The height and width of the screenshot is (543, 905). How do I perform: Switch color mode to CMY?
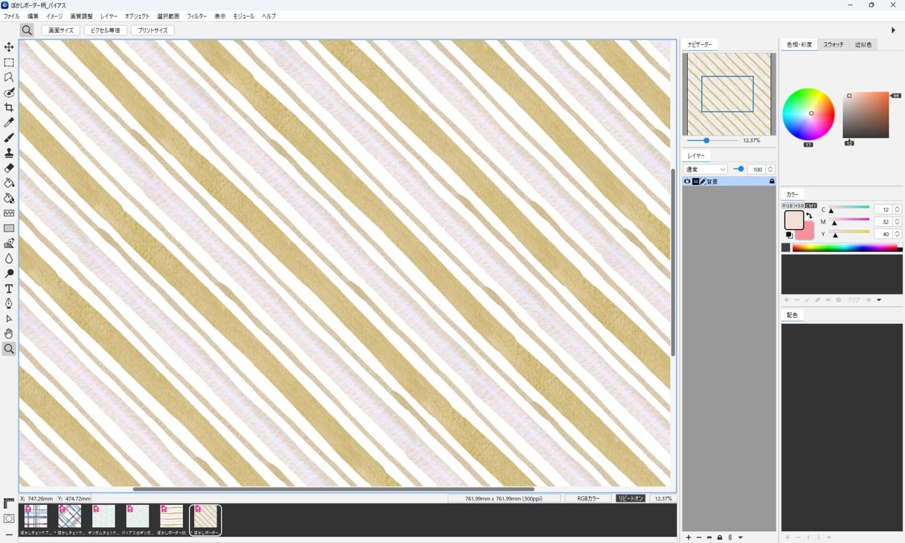pos(811,205)
